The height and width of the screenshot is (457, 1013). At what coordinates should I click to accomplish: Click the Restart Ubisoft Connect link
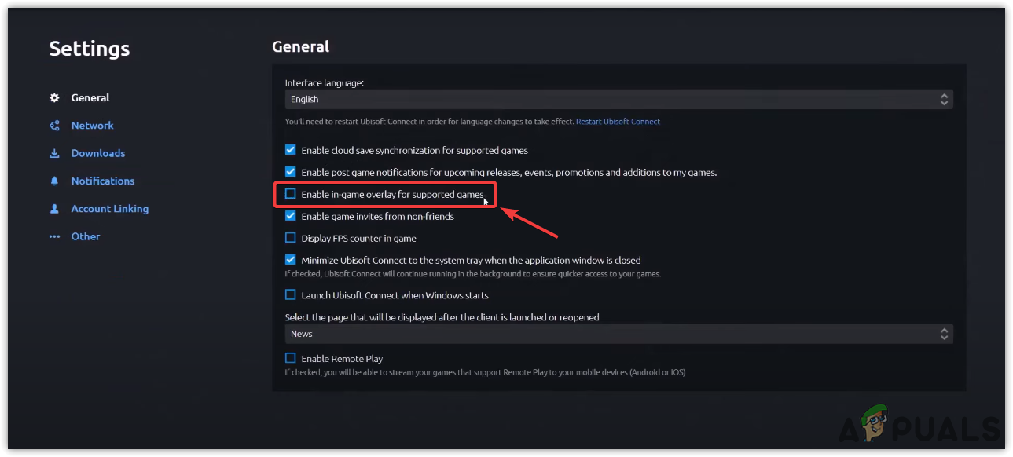pos(618,122)
